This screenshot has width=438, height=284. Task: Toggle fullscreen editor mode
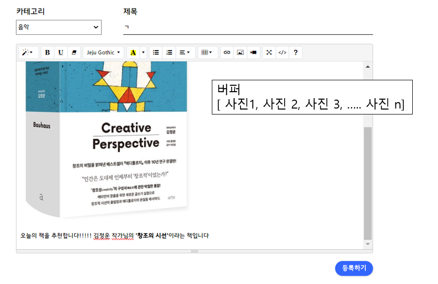pyautogui.click(x=269, y=53)
